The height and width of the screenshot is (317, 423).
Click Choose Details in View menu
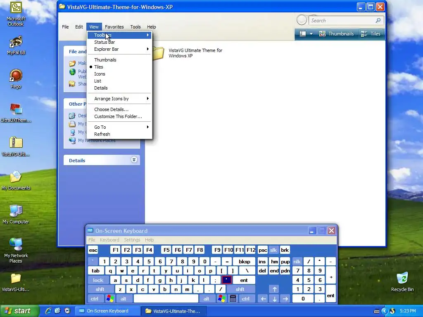tap(119, 109)
